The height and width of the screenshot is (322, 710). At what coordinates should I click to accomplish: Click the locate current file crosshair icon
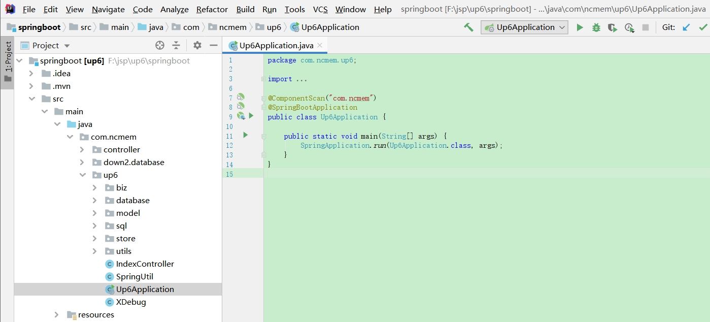tap(160, 46)
